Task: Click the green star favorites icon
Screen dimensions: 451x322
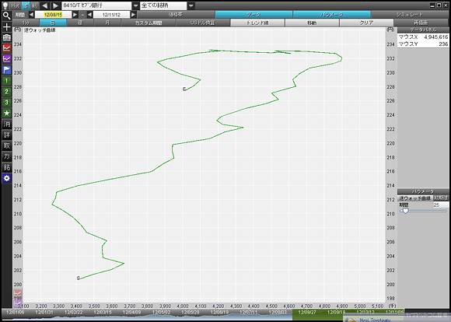Action: [7, 113]
